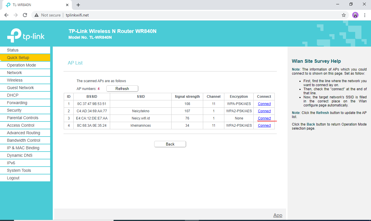Bookmark the page with the star icon

(x=344, y=15)
